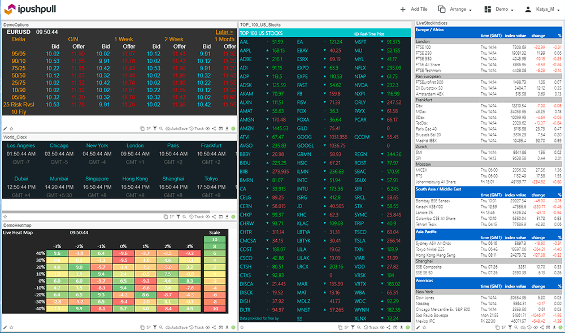Edit DemoOptions tile with pencil icon
Screen dimensions: 565x333
pyautogui.click(x=5, y=128)
